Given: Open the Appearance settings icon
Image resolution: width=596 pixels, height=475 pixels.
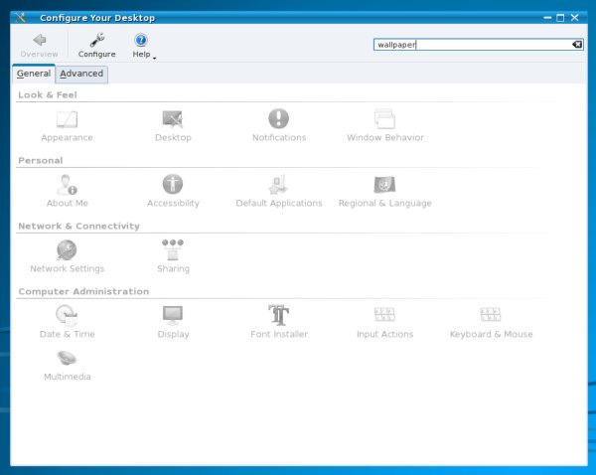Looking at the screenshot, I should click(x=67, y=126).
